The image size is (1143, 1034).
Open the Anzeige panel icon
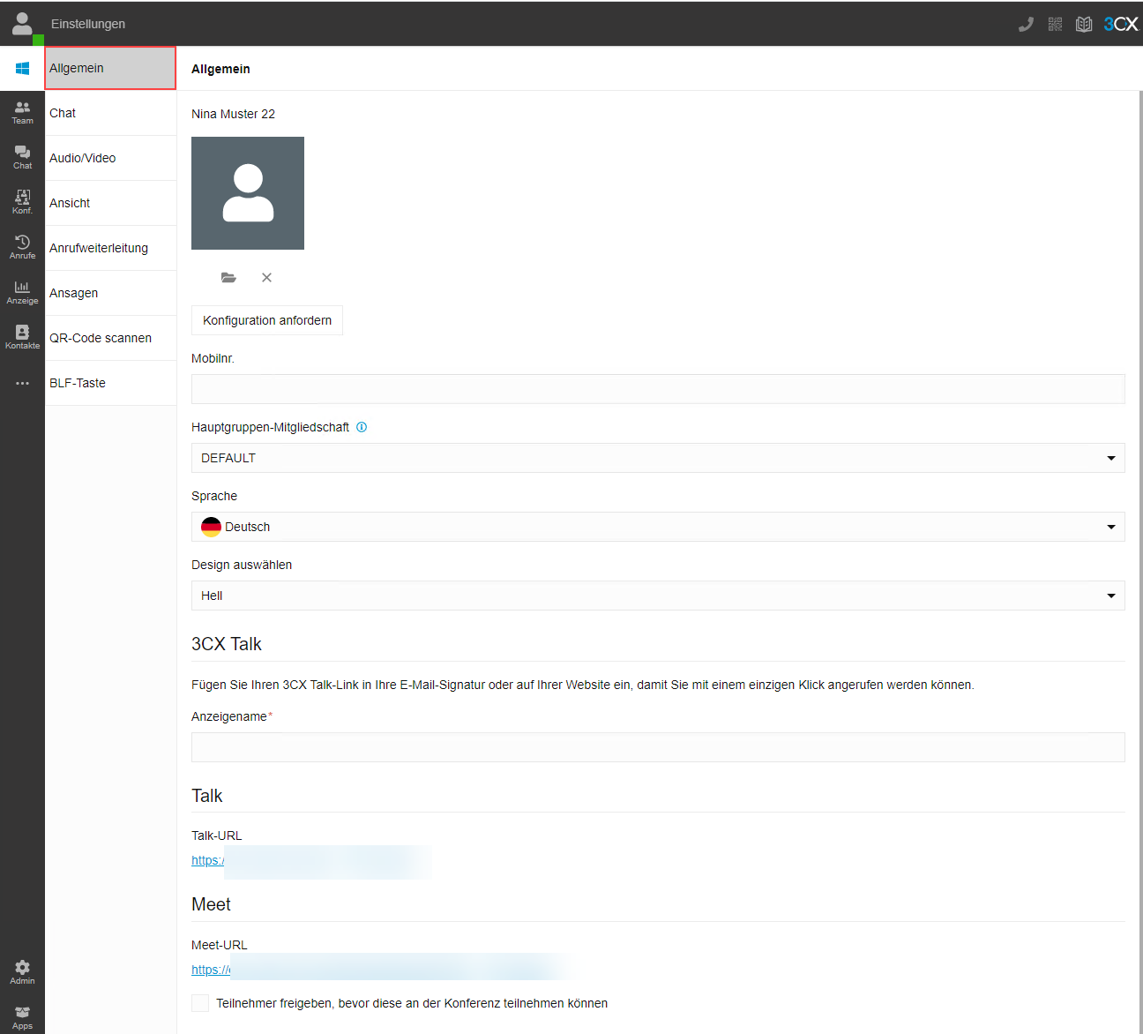coord(22,292)
